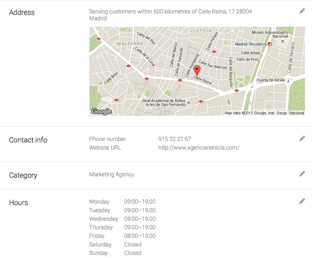This screenshot has height=257, width=312.
Task: Open Hours editing via pencil icon
Action: point(302,201)
